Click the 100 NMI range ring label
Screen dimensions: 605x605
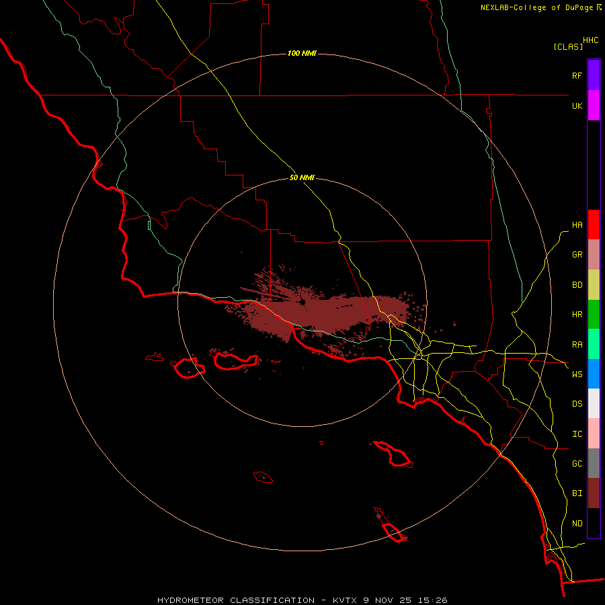click(x=302, y=53)
